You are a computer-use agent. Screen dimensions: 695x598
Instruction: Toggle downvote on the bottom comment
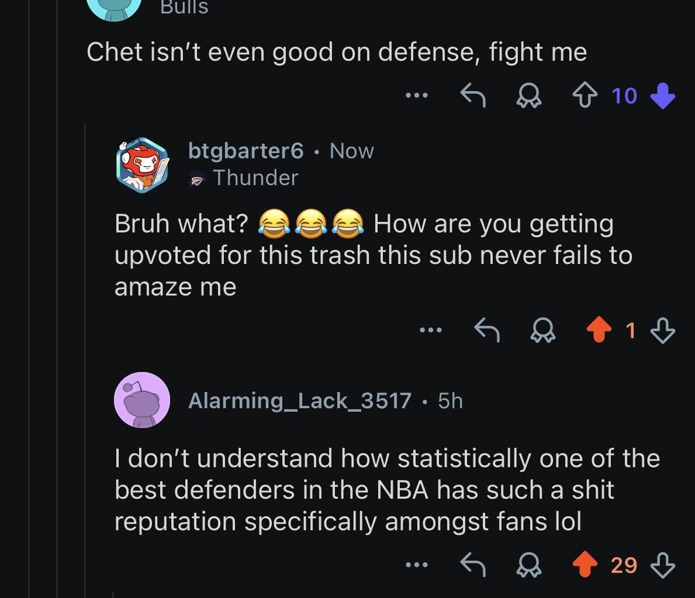click(x=661, y=564)
